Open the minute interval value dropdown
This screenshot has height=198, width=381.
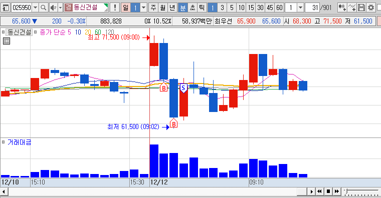pyautogui.click(x=301, y=8)
